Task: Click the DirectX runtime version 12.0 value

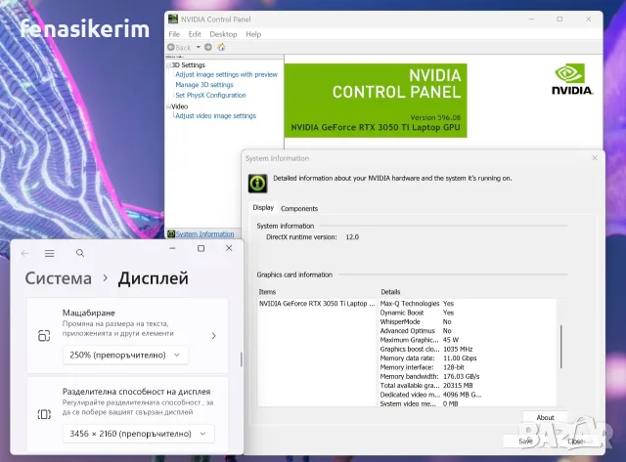Action: 352,237
